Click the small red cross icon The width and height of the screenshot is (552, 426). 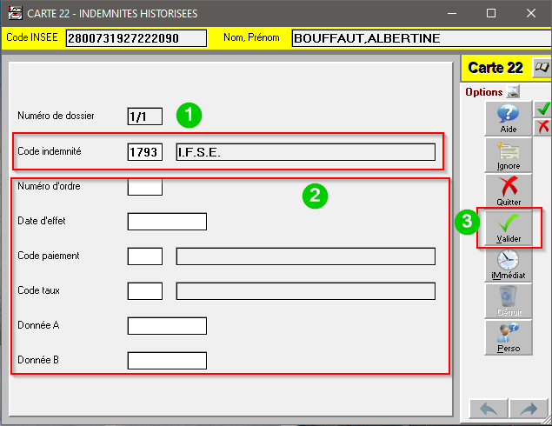click(x=542, y=127)
